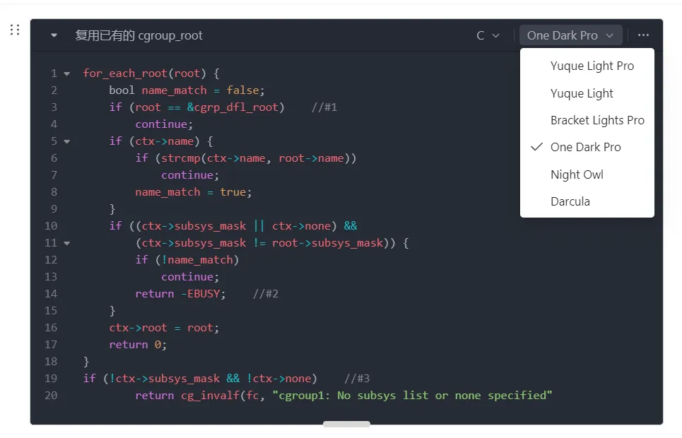This screenshot has width=682, height=438.
Task: Switch to the Darcula theme
Action: (587, 202)
